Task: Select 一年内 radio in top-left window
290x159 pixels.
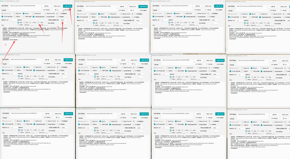Action: click(x=38, y=23)
